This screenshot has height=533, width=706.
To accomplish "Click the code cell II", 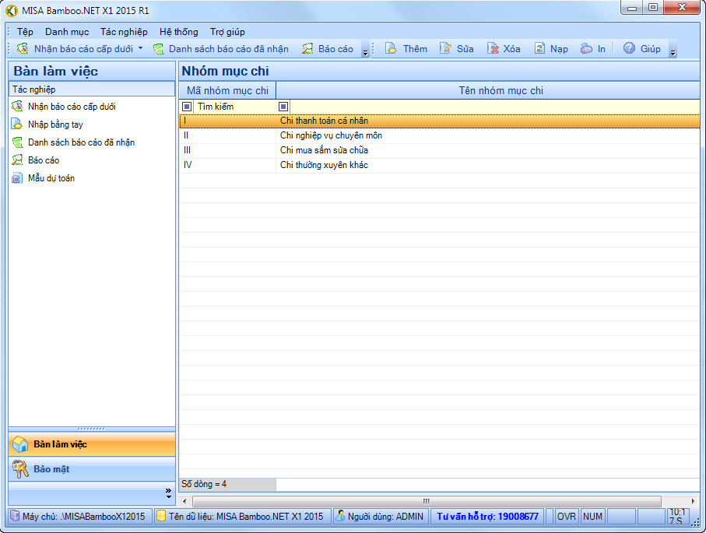I will (x=227, y=135).
